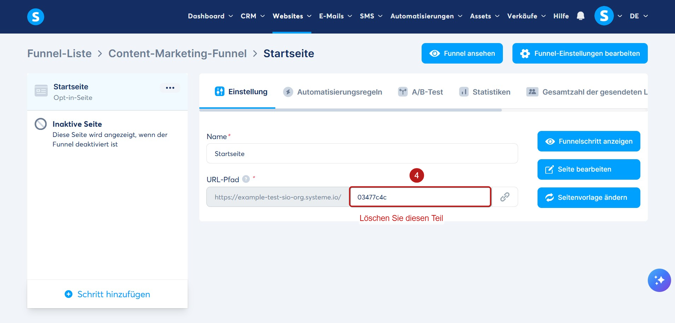Click the URL path field containing 03477c4c
Viewport: 675px width, 323px height.
420,197
